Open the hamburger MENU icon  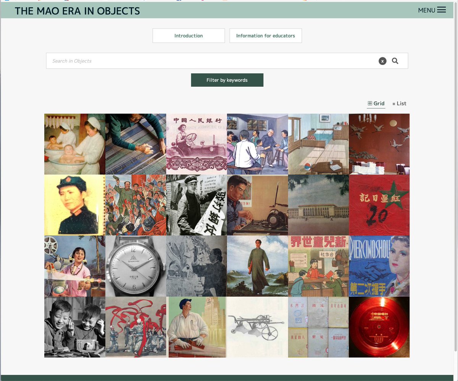click(x=441, y=10)
